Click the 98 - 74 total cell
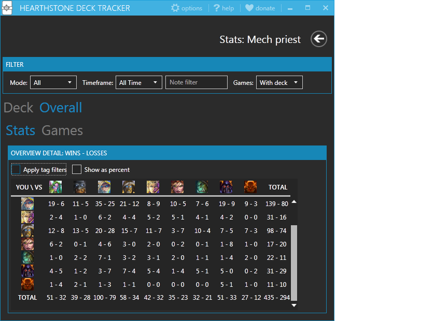The height and width of the screenshot is (321, 448). click(x=276, y=230)
